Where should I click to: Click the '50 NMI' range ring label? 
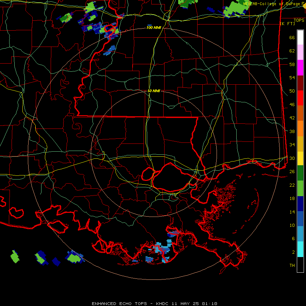[x=154, y=91]
